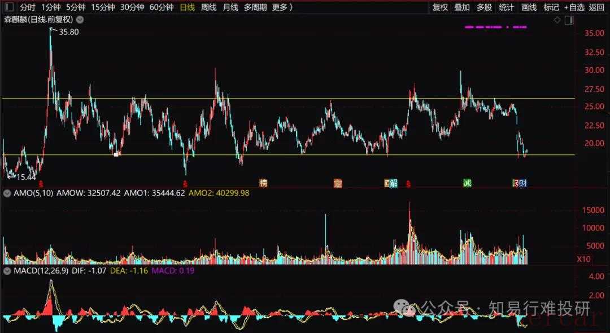Click the 返回 back button
Screen dimensions: 610x333
[x=596, y=7]
